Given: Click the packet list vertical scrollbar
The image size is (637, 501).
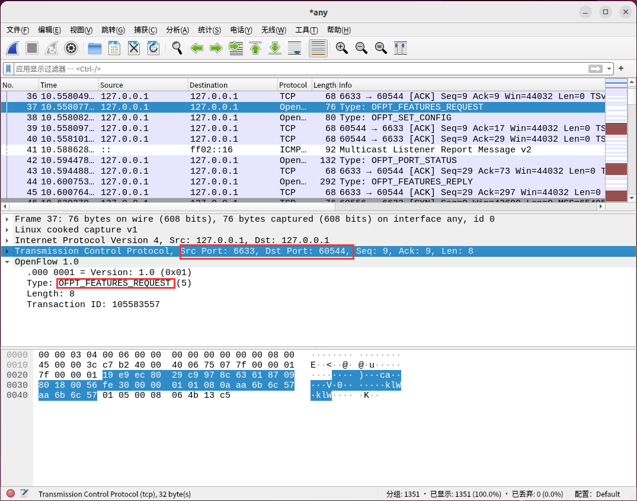Looking at the screenshot, I should (x=632, y=140).
